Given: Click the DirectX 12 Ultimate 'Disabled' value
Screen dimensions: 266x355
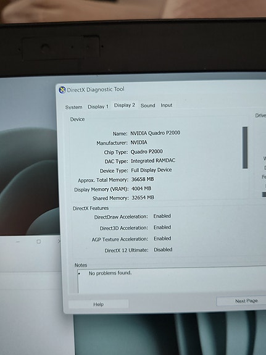Looking at the screenshot, I should (x=163, y=249).
